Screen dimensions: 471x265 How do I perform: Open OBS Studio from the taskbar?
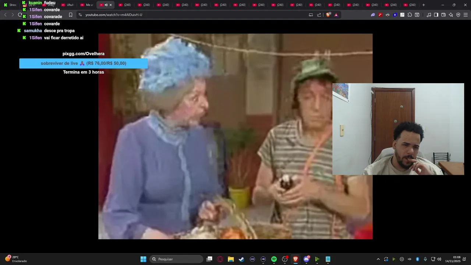tap(285, 259)
